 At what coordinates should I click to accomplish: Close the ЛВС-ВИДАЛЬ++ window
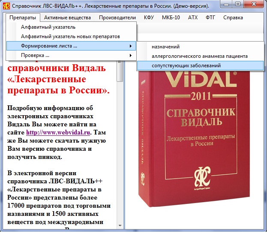(x=254, y=4)
